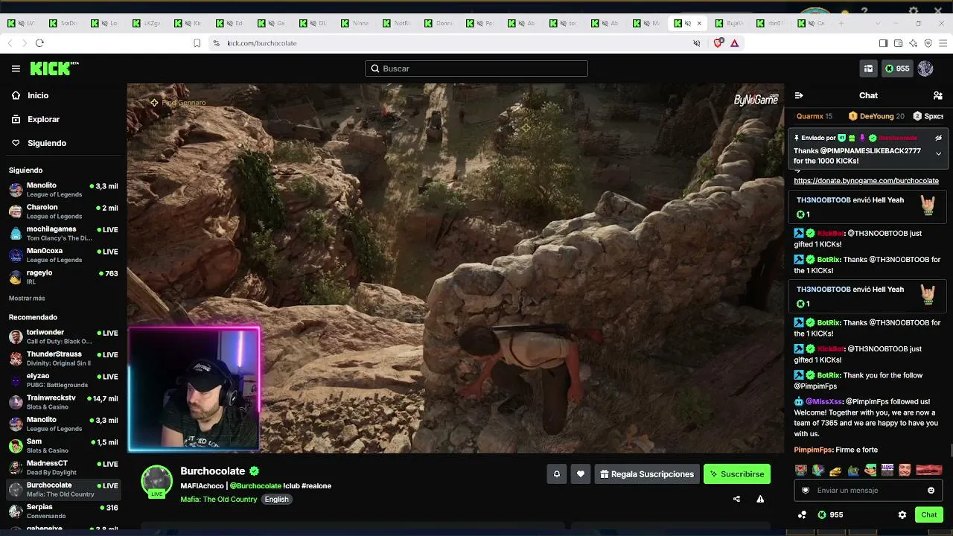Screen dimensions: 953x536
Task: Click Mostrar más under Siguiendo
Action: pyautogui.click(x=27, y=299)
